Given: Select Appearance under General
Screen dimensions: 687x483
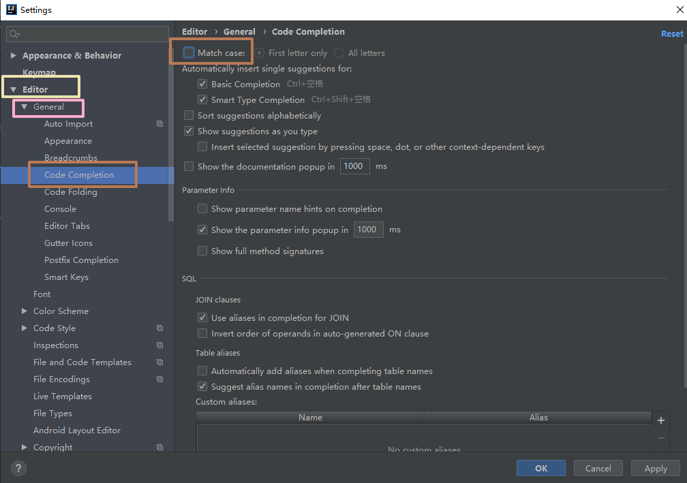Looking at the screenshot, I should pyautogui.click(x=68, y=141).
